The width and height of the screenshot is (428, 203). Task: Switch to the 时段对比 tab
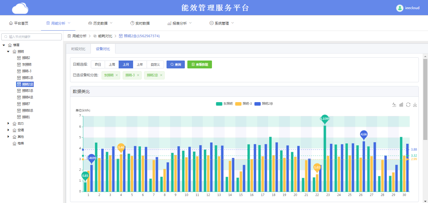(x=78, y=49)
